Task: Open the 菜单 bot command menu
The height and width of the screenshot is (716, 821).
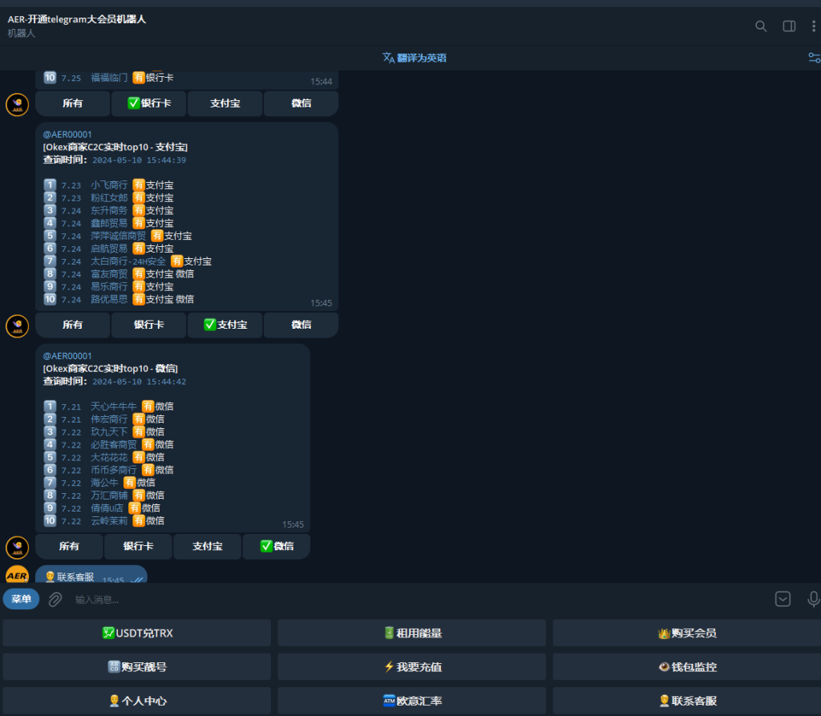Action: click(22, 599)
